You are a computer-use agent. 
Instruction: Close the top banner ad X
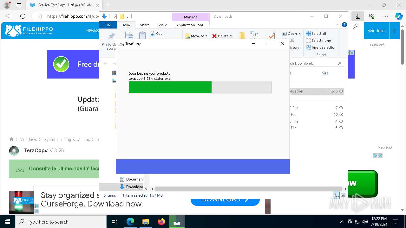pyautogui.click(x=351, y=53)
